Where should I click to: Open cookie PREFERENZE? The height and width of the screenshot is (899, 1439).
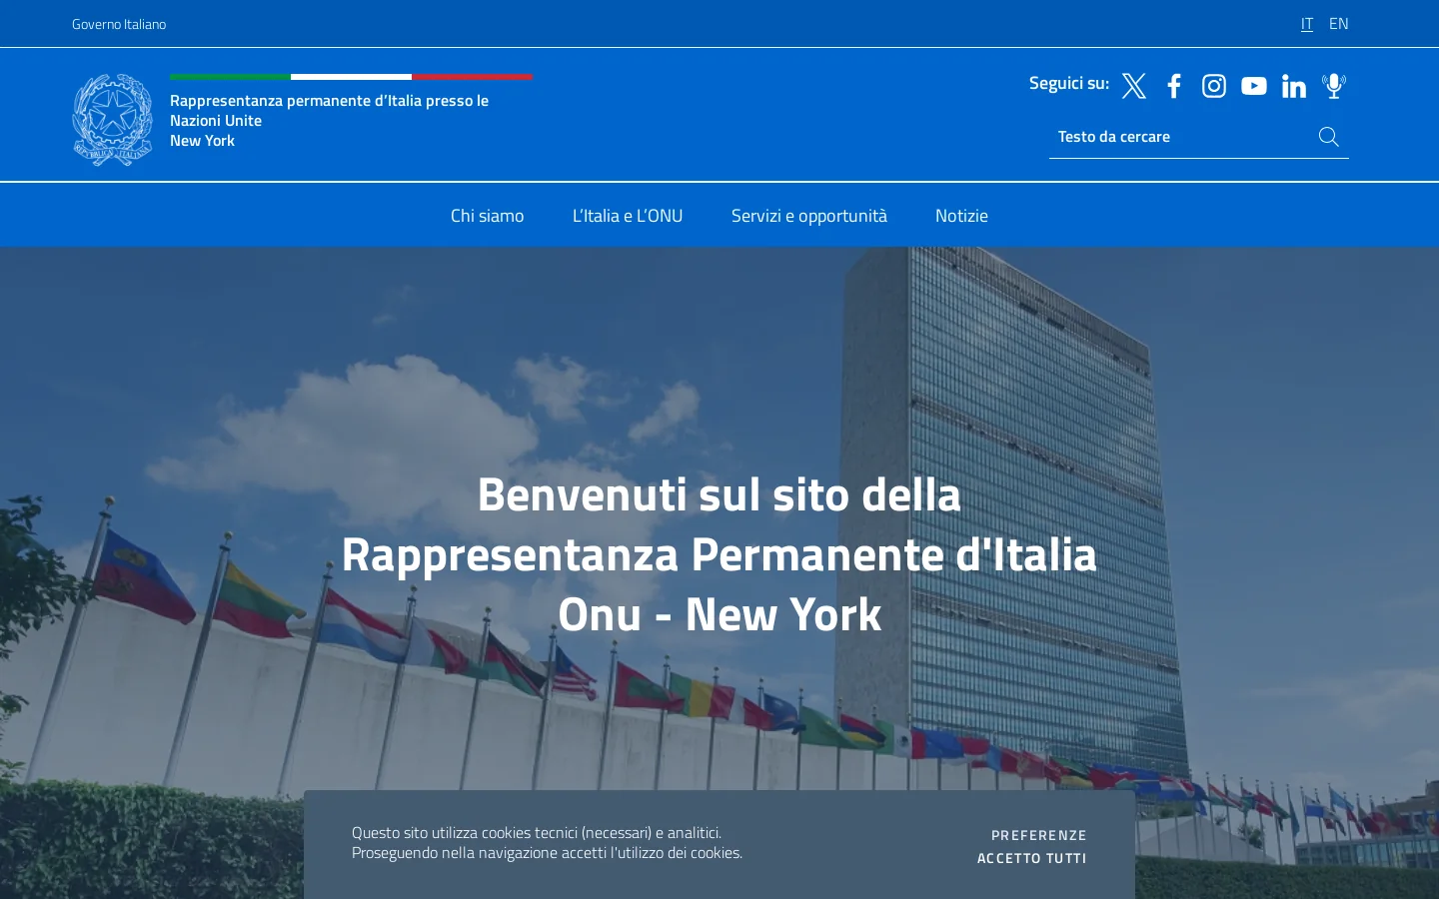click(x=1038, y=835)
